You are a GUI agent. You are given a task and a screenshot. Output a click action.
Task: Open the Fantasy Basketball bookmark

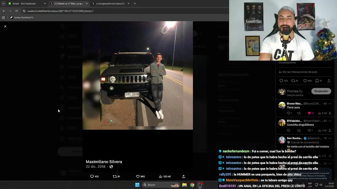coord(22,18)
